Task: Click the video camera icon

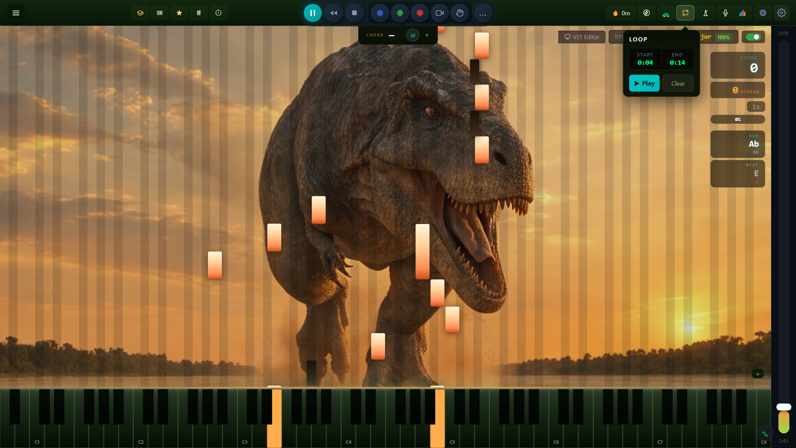Action: (x=440, y=13)
